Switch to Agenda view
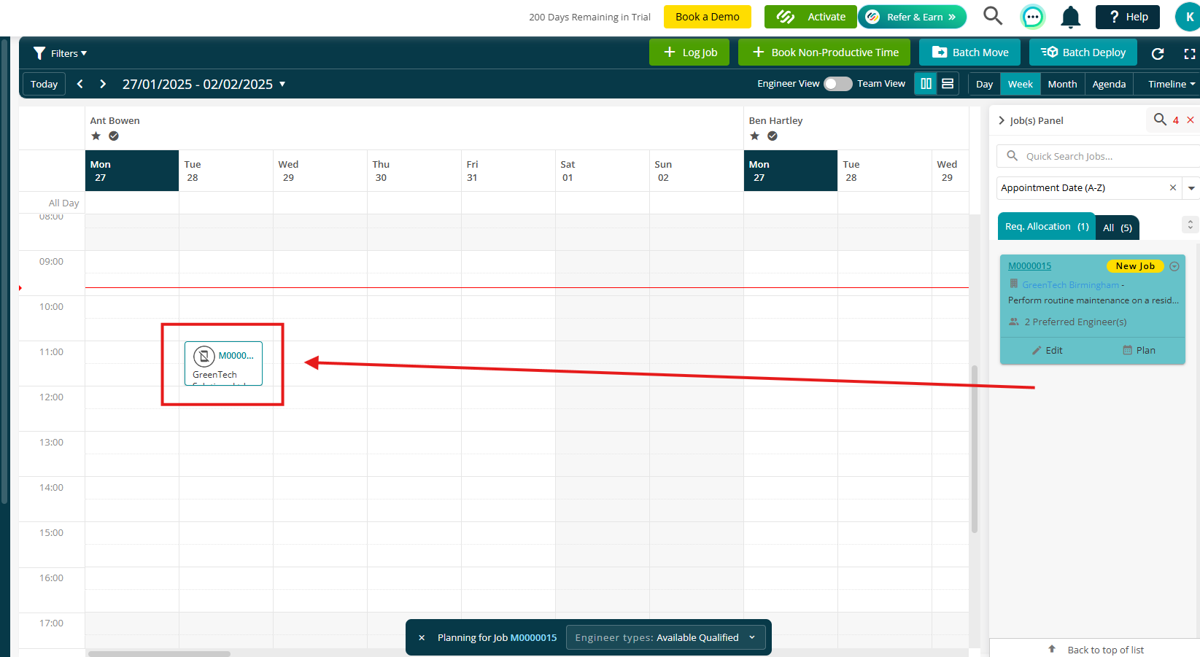This screenshot has width=1200, height=657. pos(1109,84)
